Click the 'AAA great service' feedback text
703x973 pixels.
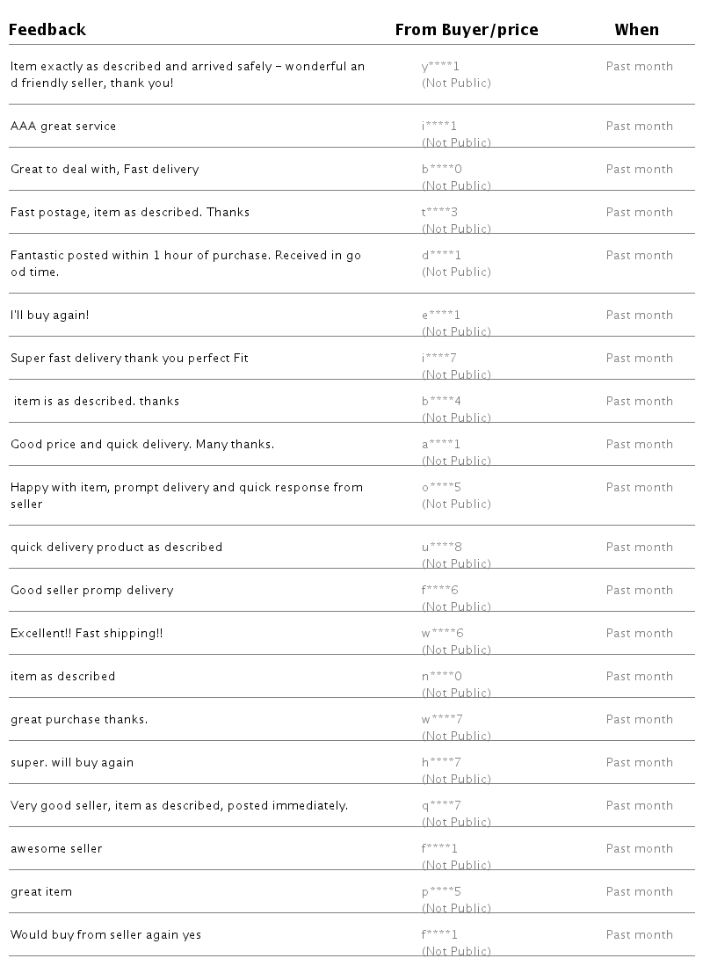63,127
